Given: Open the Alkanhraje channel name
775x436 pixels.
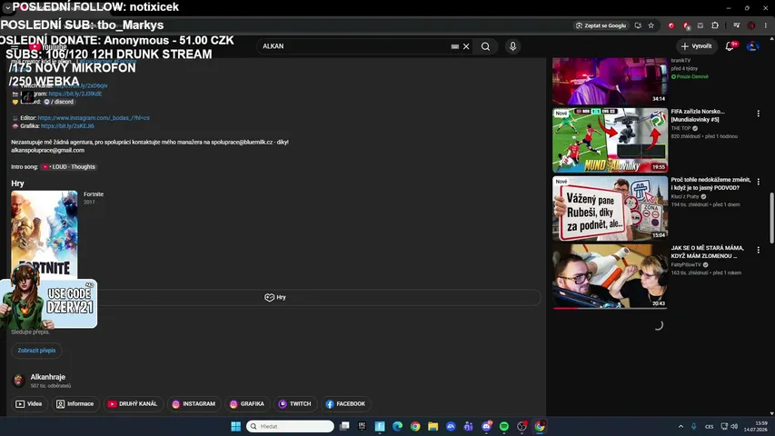Looking at the screenshot, I should tap(48, 377).
